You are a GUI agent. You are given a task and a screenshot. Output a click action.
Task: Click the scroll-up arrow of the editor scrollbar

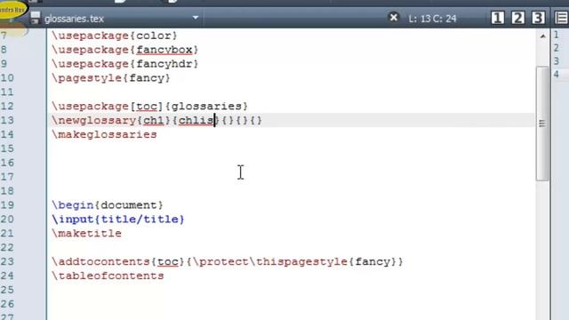543,36
